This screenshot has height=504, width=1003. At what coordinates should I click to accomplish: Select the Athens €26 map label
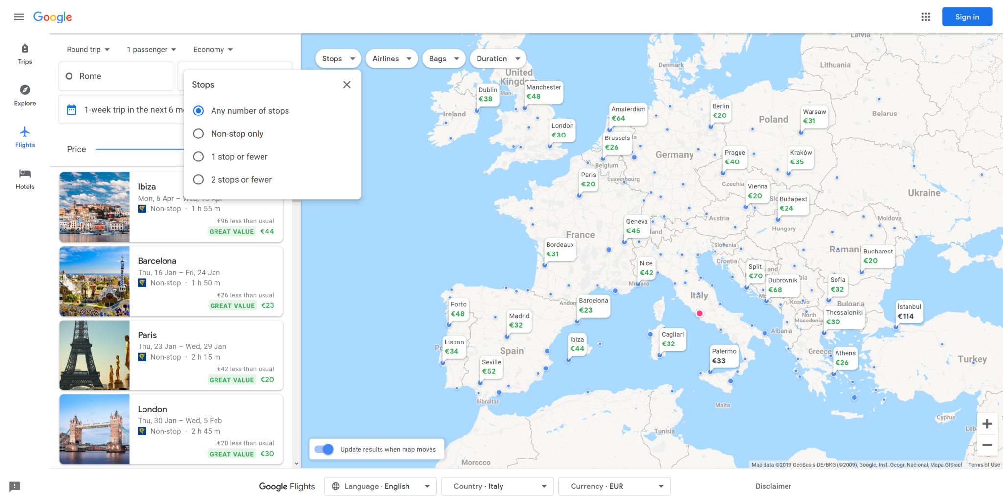point(845,358)
